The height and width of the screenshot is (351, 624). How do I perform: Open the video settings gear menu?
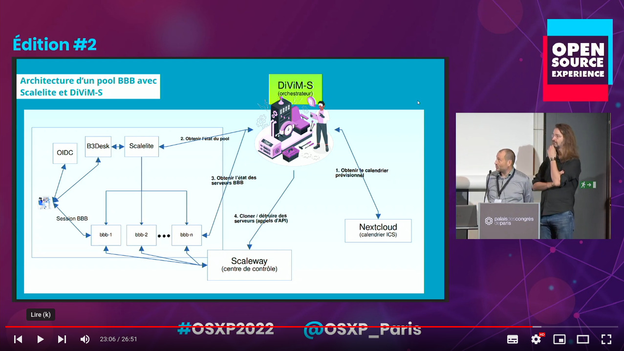pos(536,339)
